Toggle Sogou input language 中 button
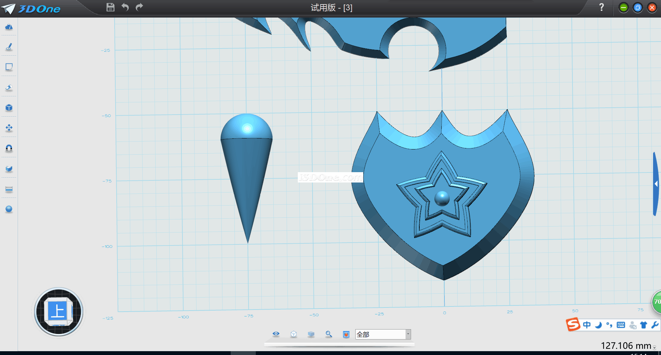 587,325
